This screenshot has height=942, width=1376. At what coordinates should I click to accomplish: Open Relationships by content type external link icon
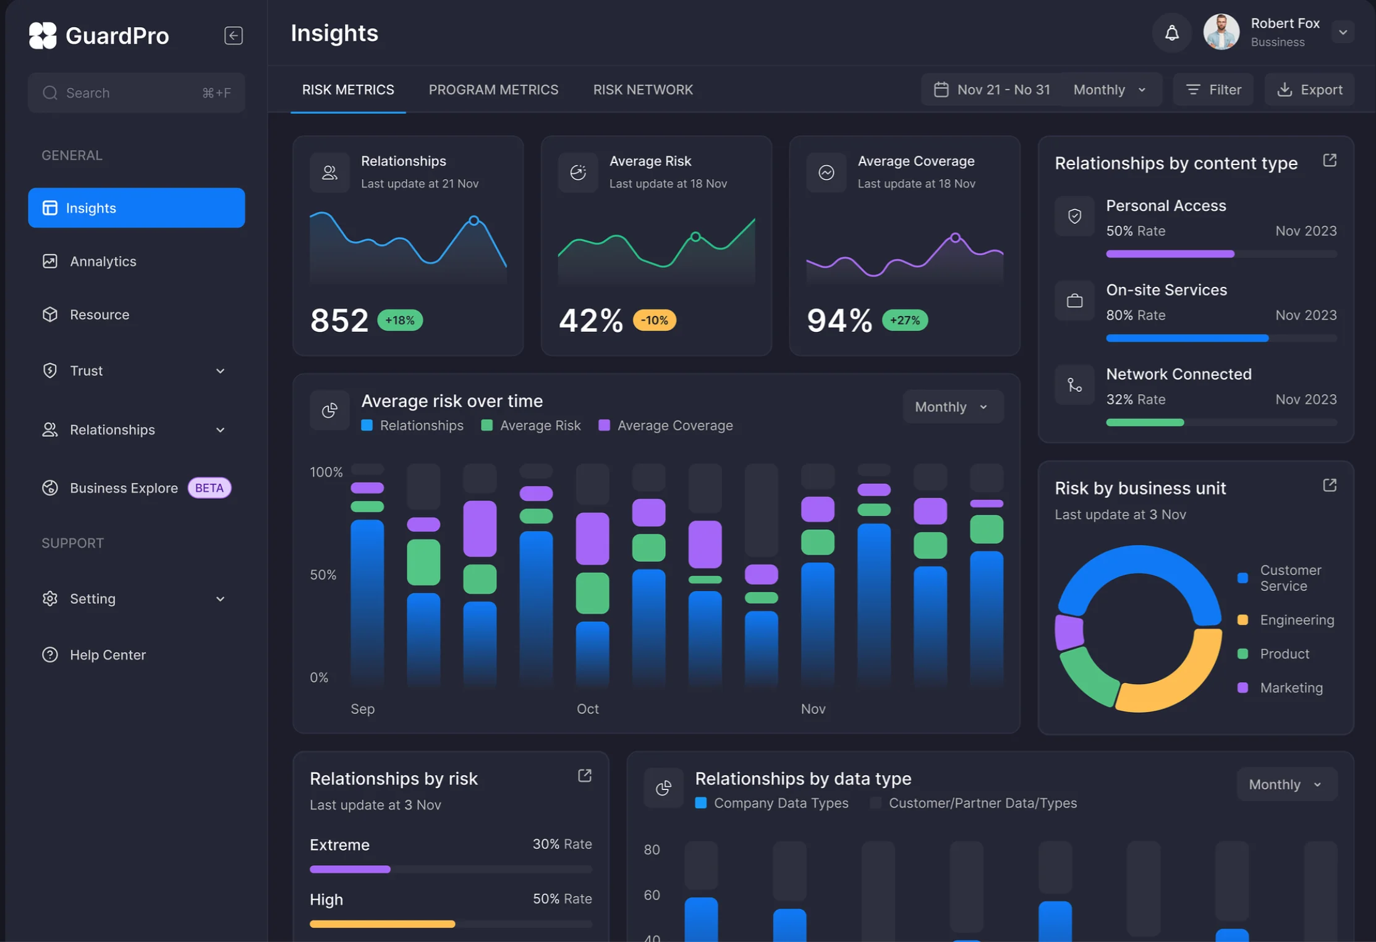[1330, 161]
